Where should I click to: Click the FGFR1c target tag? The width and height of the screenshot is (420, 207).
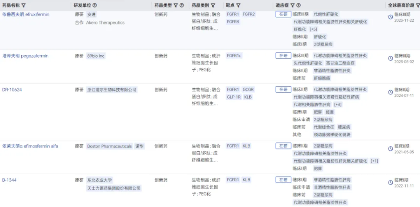[x=234, y=56]
